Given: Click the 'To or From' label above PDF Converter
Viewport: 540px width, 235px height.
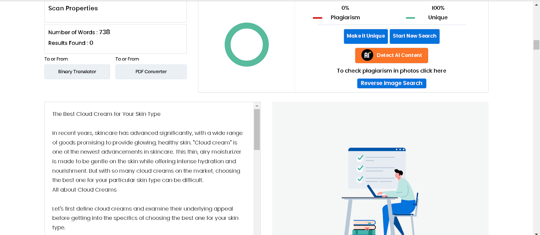Looking at the screenshot, I should tap(127, 59).
